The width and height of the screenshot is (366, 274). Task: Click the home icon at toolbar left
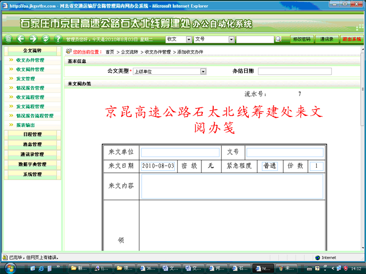[8, 39]
